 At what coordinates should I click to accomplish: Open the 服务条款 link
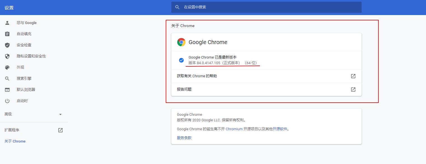tap(184, 138)
